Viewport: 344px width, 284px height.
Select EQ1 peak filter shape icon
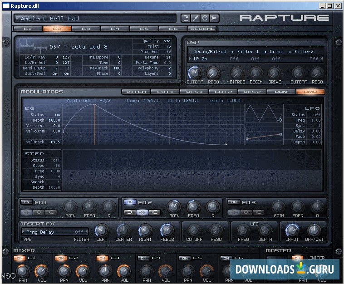[39, 212]
